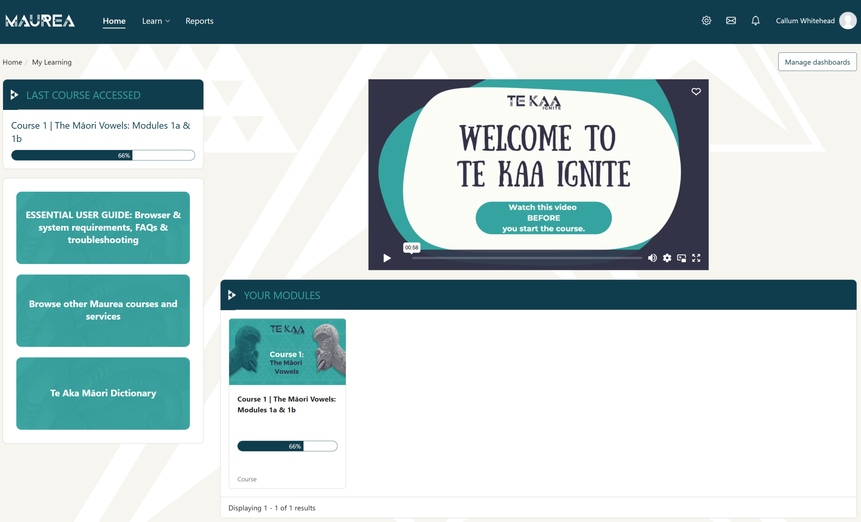Expand the Learn dropdown menu

156,21
